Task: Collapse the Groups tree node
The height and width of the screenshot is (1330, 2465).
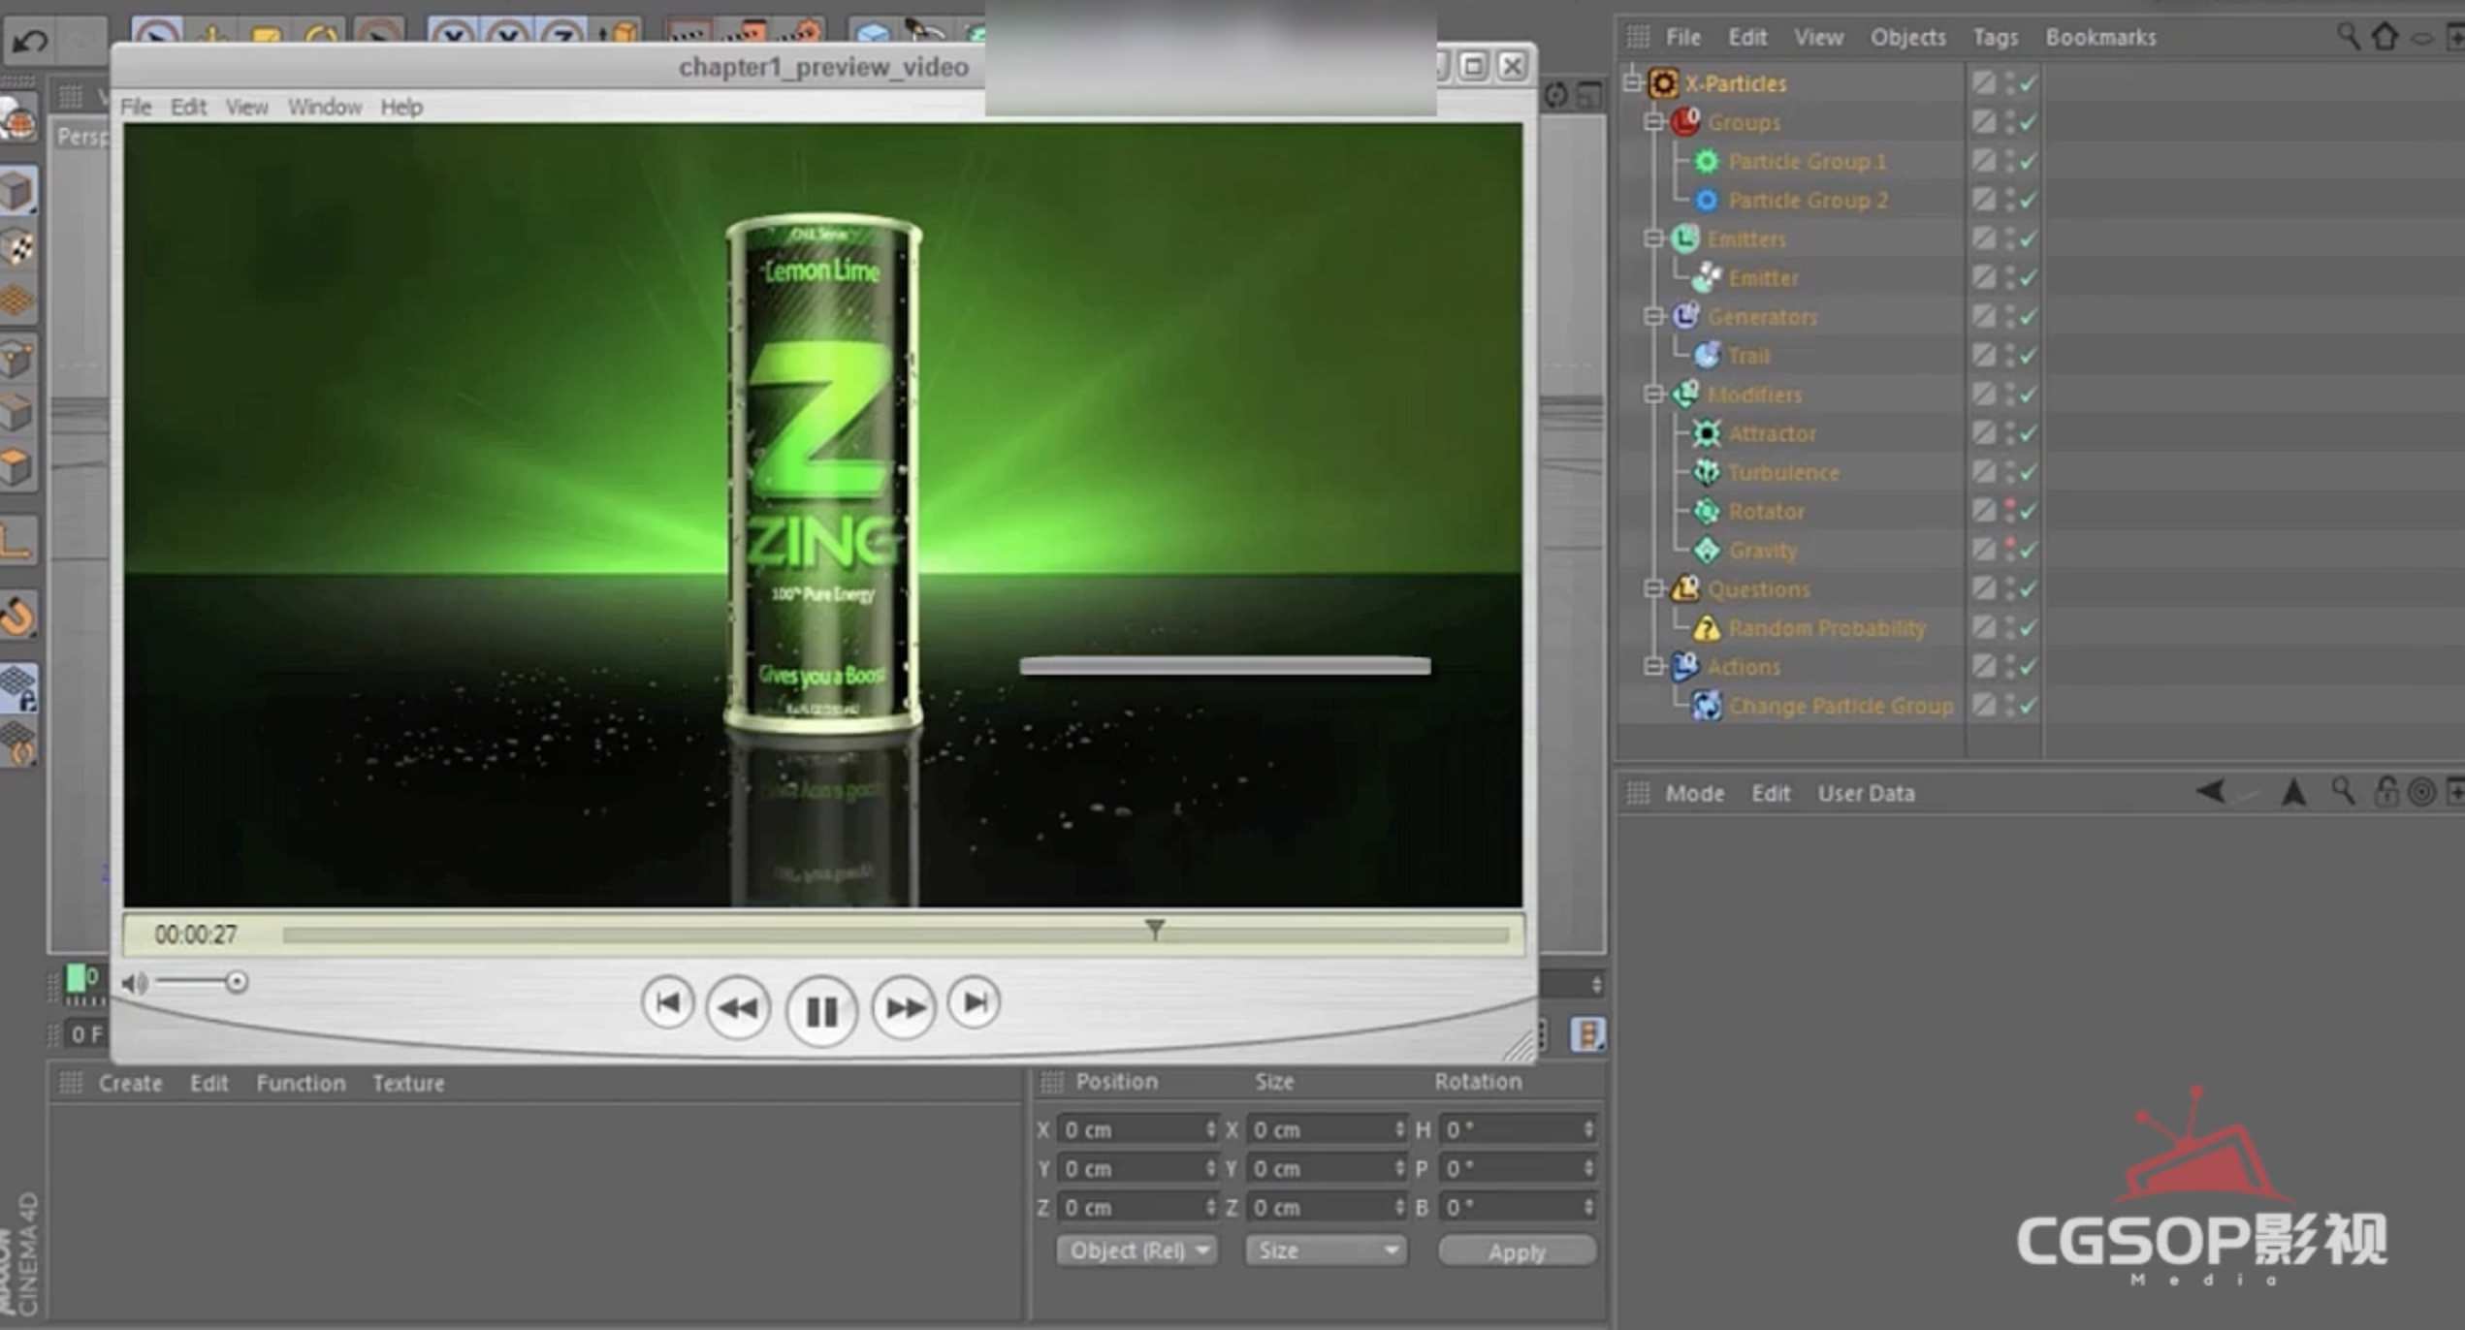Action: (1654, 122)
